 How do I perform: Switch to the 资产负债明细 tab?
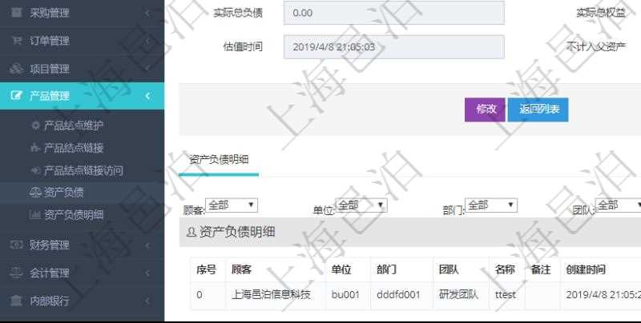point(219,159)
